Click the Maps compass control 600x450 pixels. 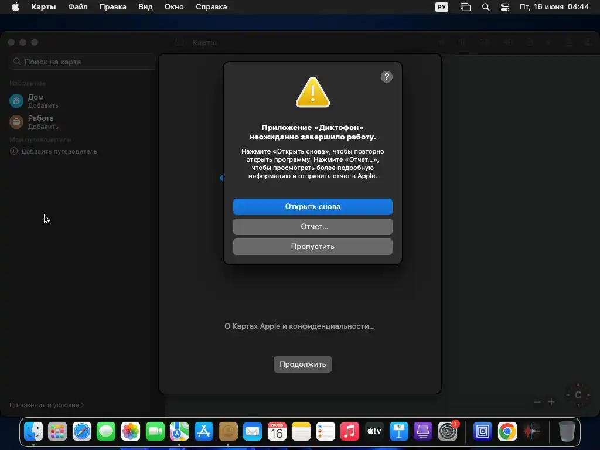578,395
